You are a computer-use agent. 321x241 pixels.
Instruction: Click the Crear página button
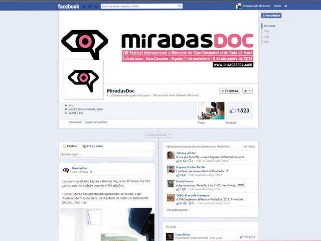point(271,16)
